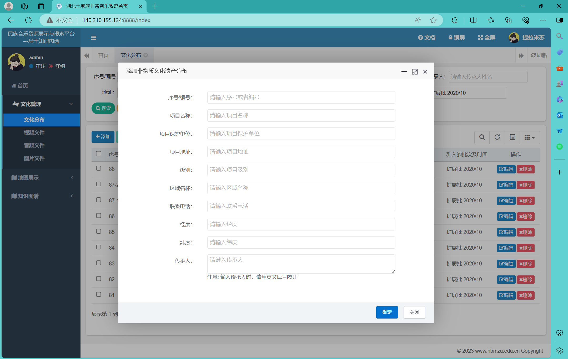Click the browser read aloud icon
This screenshot has width=568, height=359.
[x=418, y=20]
